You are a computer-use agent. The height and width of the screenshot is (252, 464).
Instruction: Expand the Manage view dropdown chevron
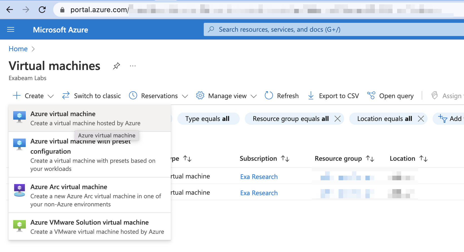[254, 96]
